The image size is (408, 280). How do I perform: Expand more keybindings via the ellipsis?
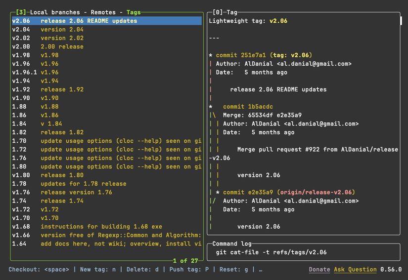pyautogui.click(x=260, y=270)
